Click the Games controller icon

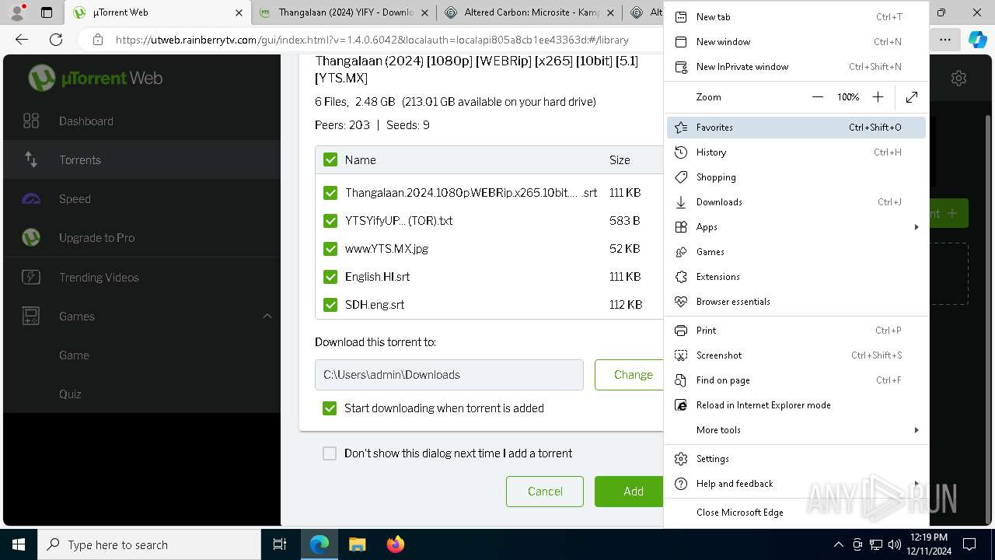coord(31,316)
